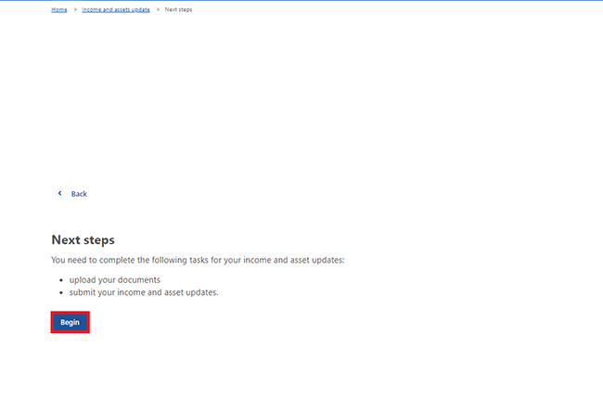Click the bullet beside upload your documents

pyautogui.click(x=61, y=279)
